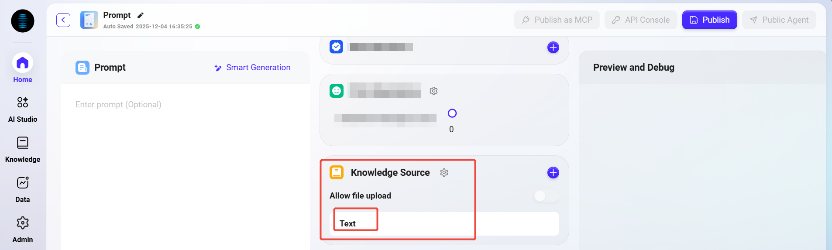Screen dimensions: 832x250
Task: Click Smart Generation link
Action: 252,68
